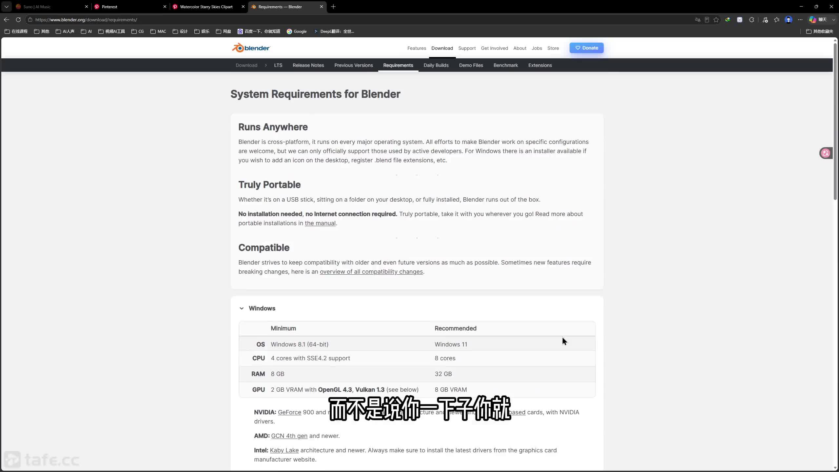Open the MAC bookmarks folder

point(158,31)
